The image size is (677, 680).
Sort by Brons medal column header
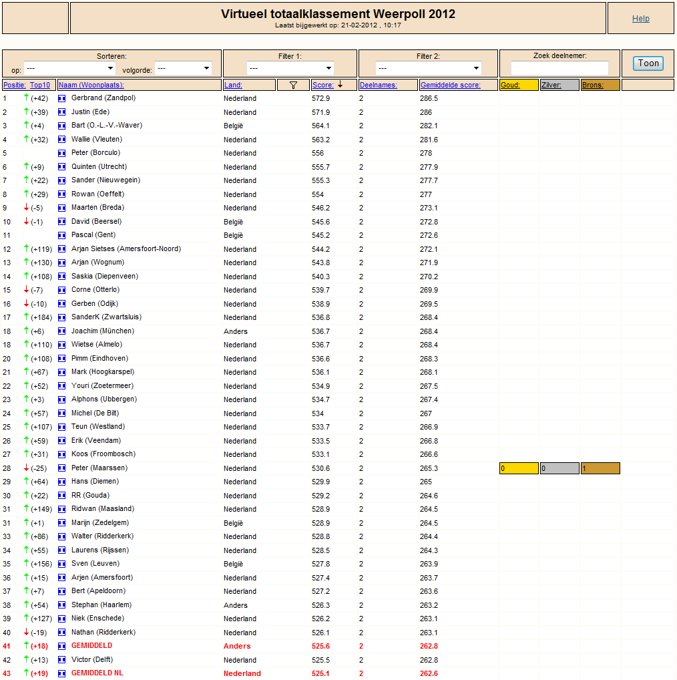(x=592, y=85)
